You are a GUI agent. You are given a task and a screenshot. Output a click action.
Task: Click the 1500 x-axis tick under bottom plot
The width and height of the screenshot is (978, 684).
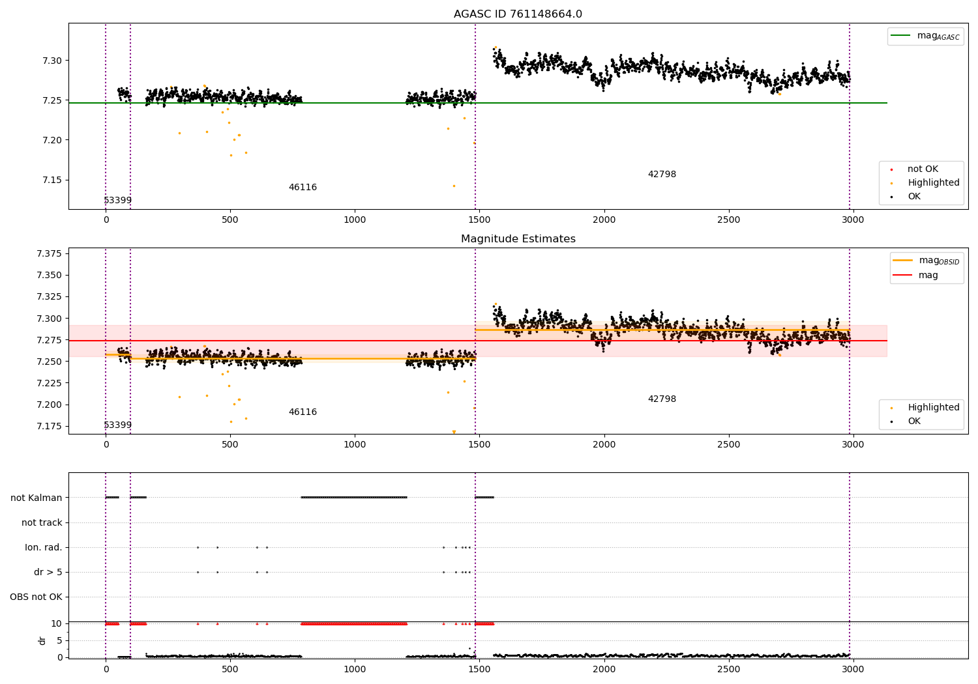click(x=479, y=669)
